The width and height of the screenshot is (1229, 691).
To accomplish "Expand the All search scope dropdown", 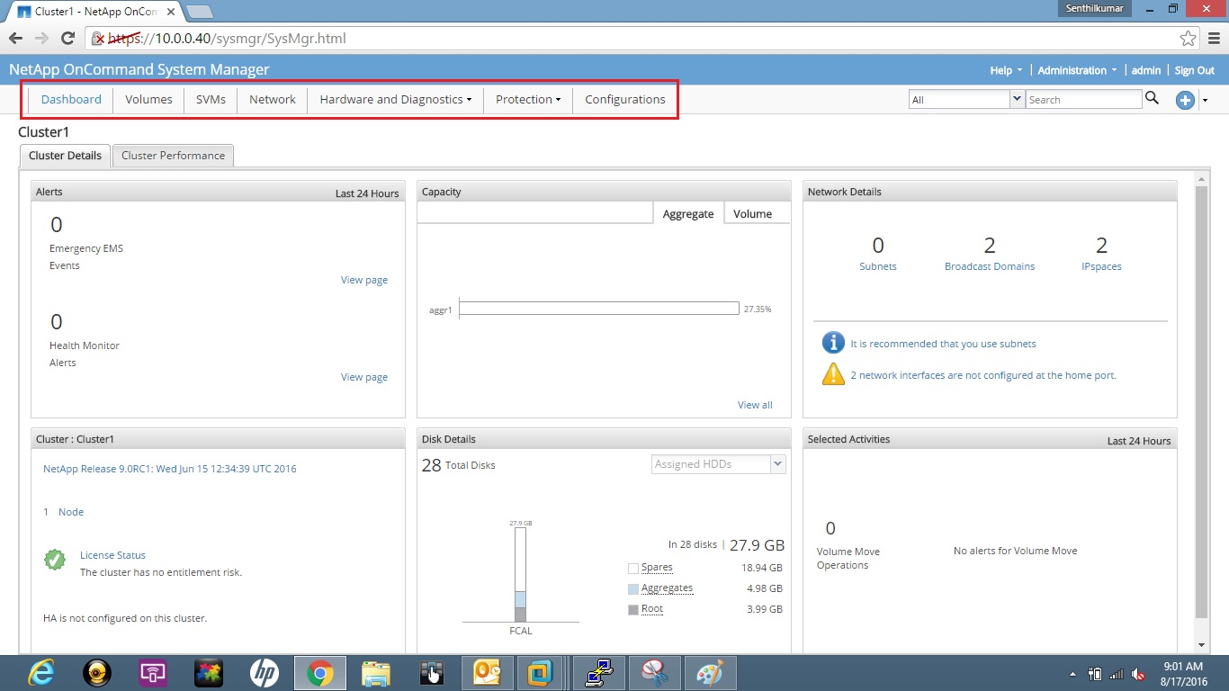I will pyautogui.click(x=1017, y=99).
